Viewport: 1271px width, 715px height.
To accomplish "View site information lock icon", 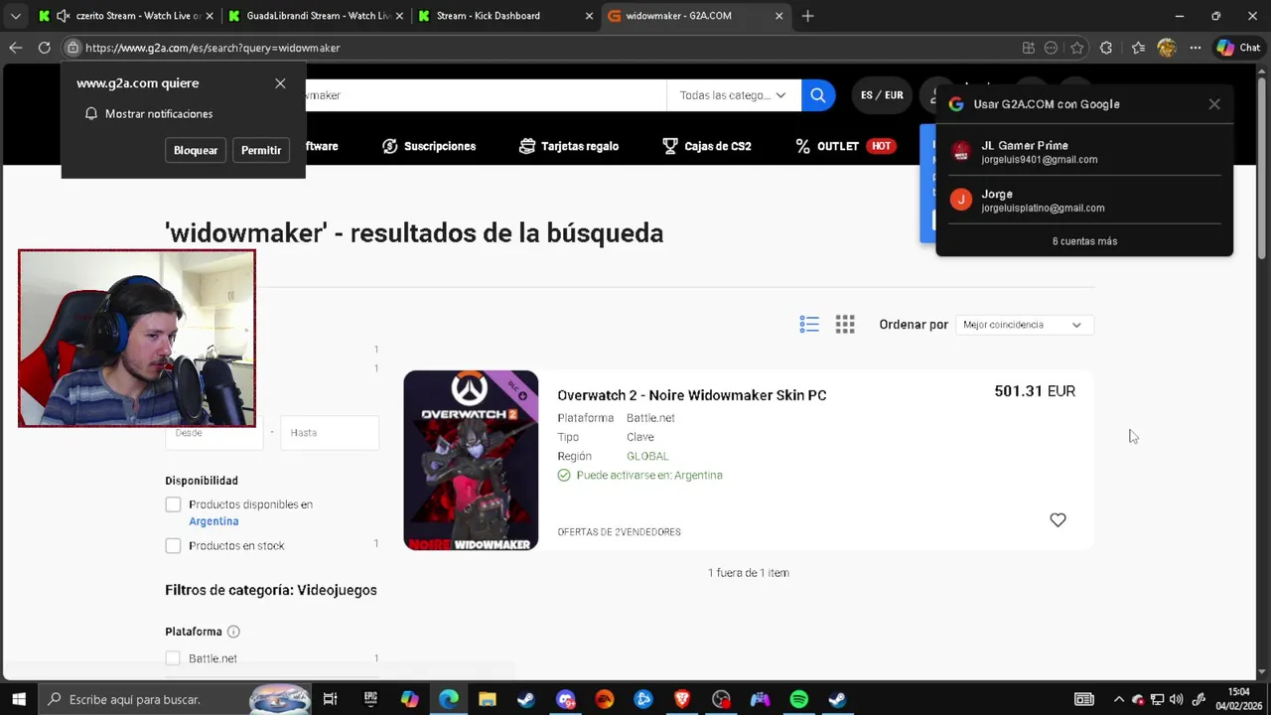I will coord(72,48).
